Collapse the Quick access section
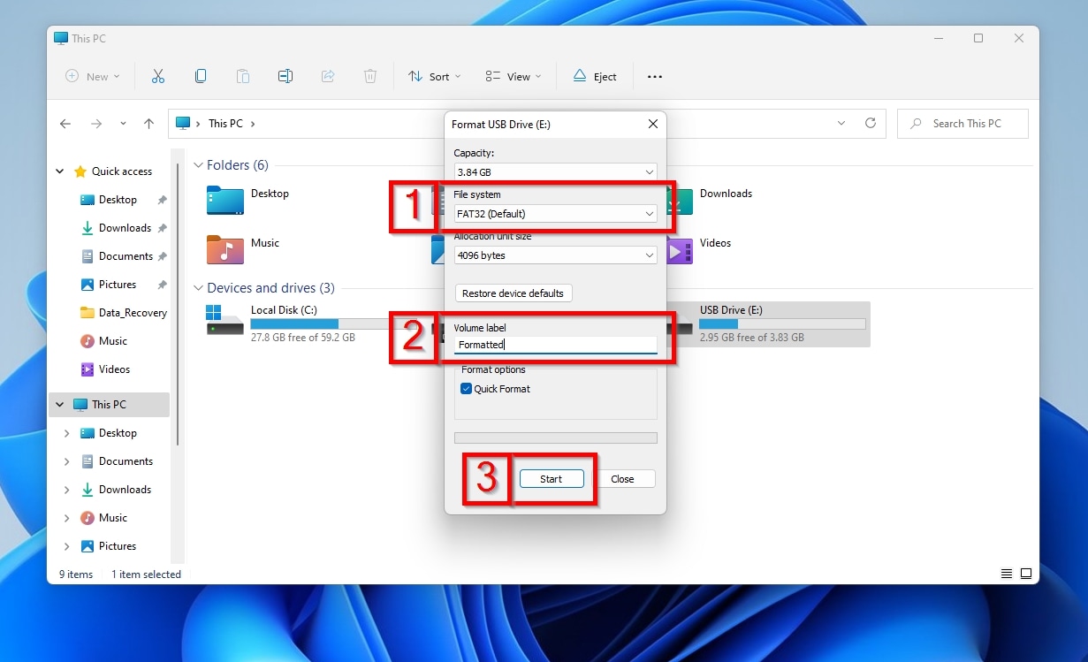Screen dimensions: 1088x662 click(59, 171)
